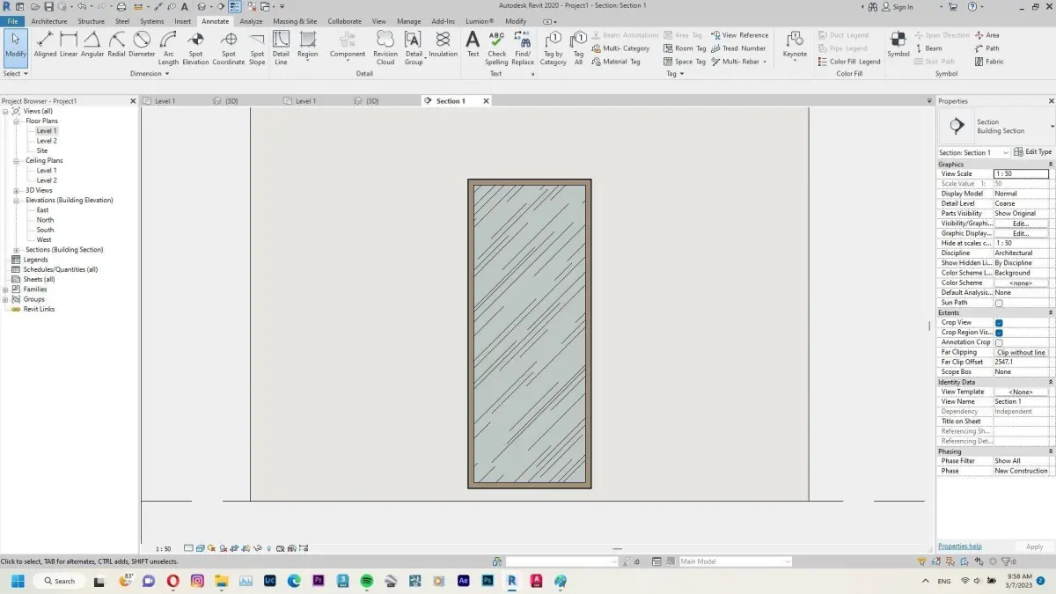Select the Spot Coordinate tool
The width and height of the screenshot is (1056, 594).
pos(229,48)
